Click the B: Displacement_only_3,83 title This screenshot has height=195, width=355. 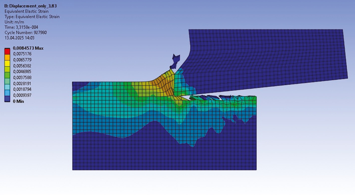31,6
